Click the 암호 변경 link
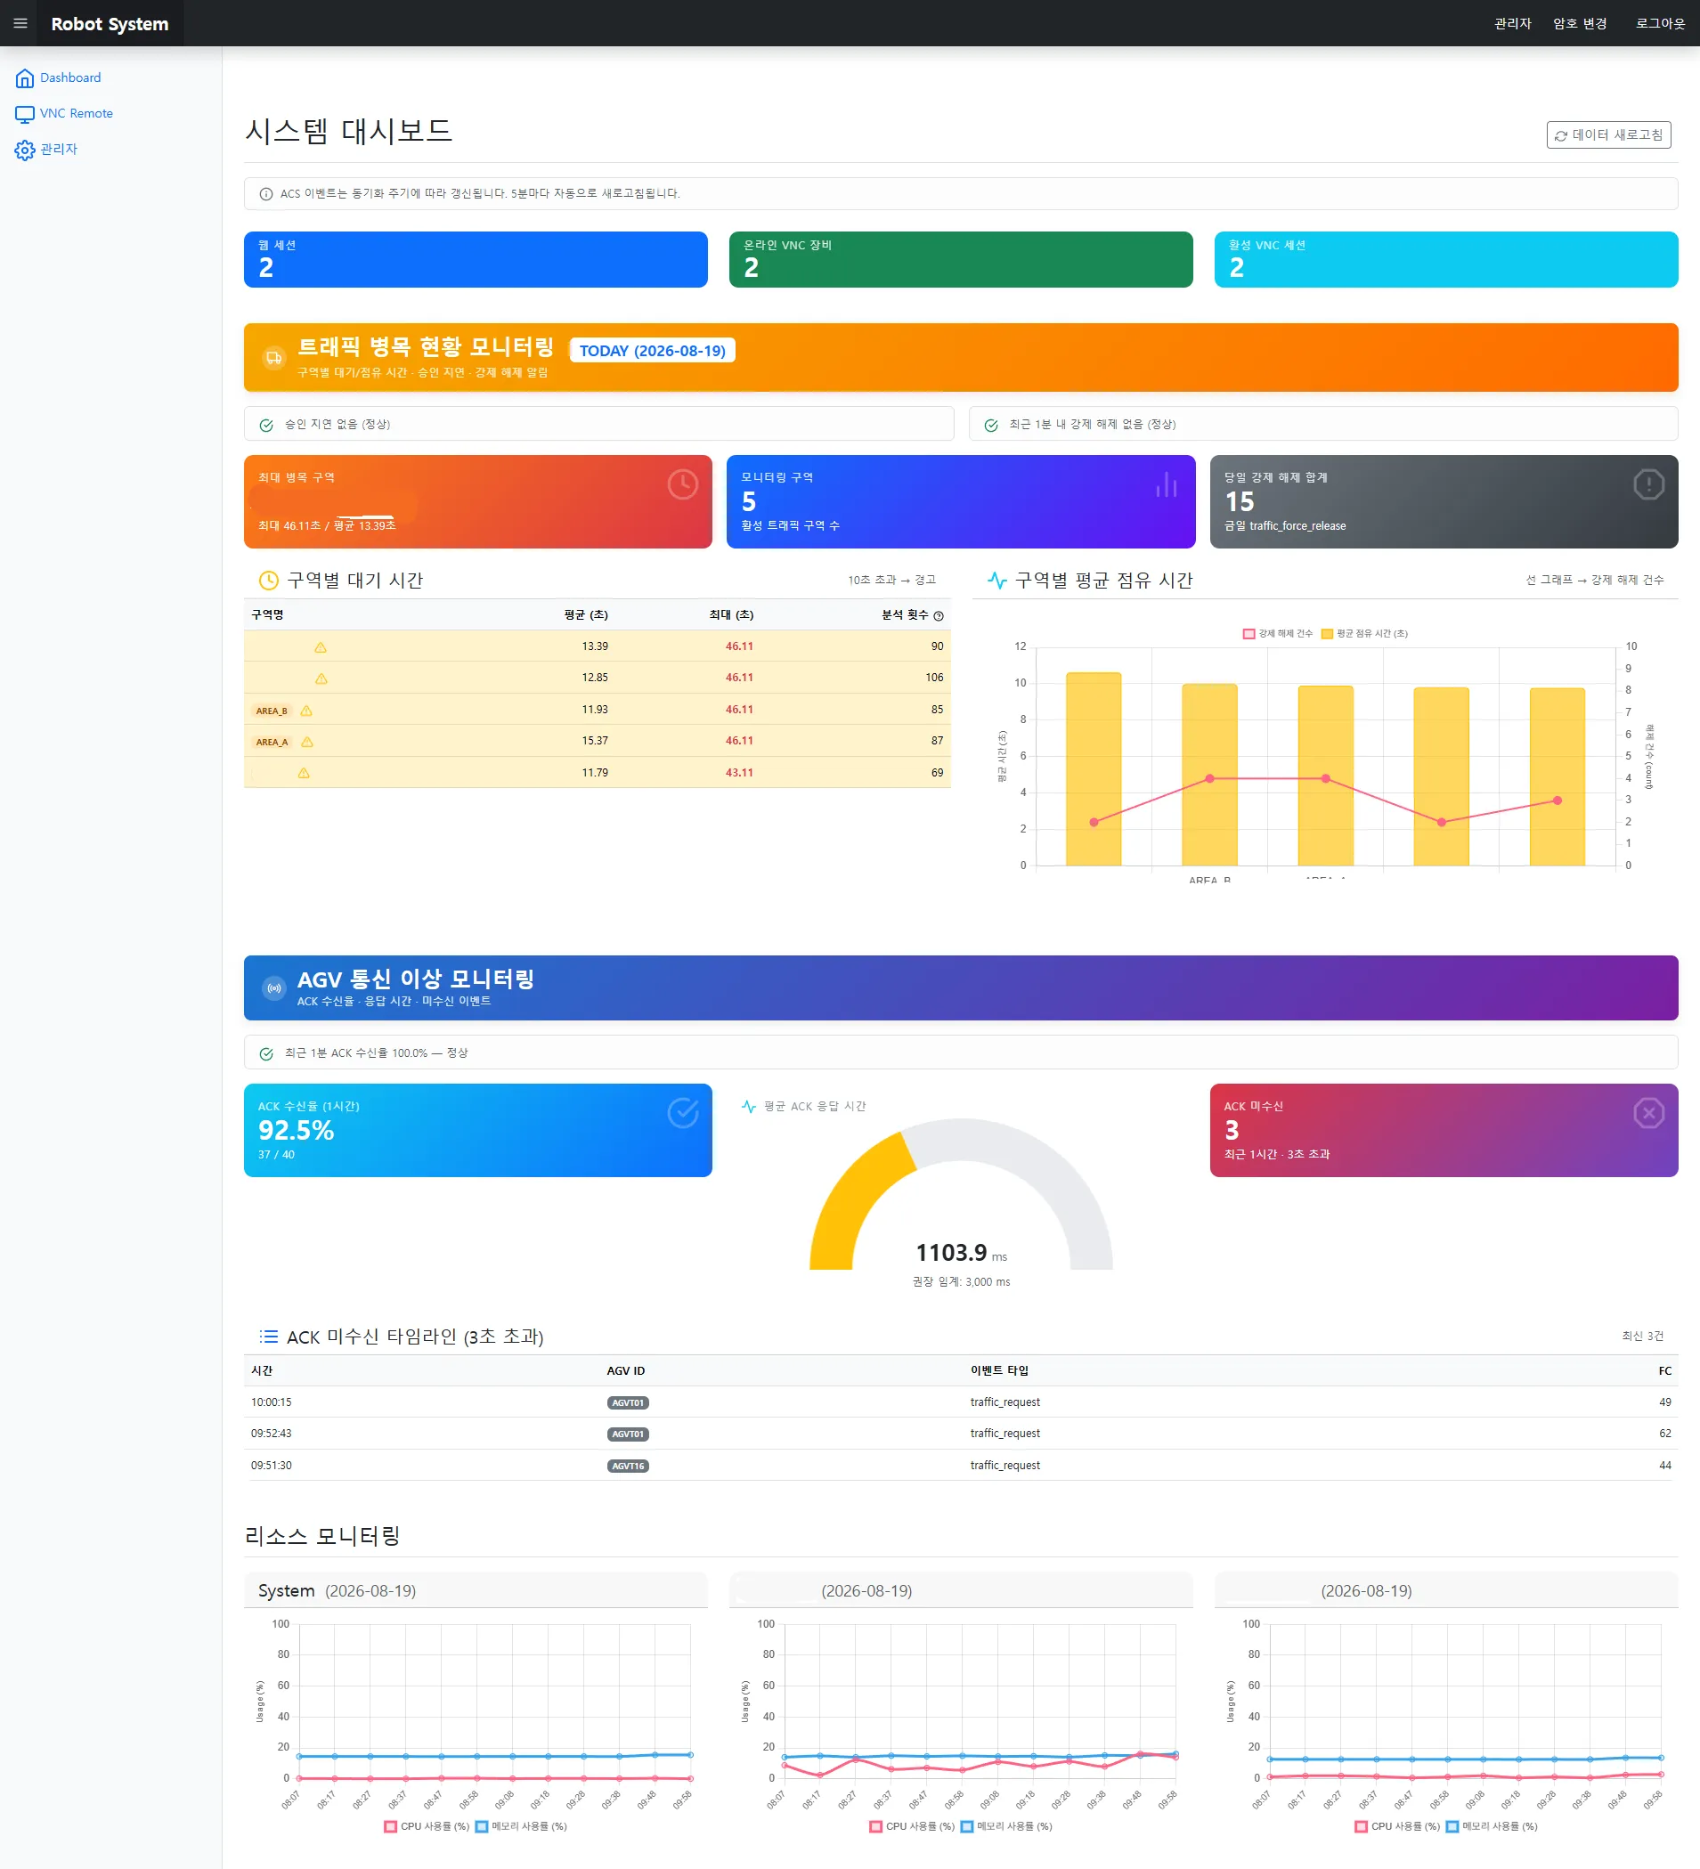 tap(1580, 23)
